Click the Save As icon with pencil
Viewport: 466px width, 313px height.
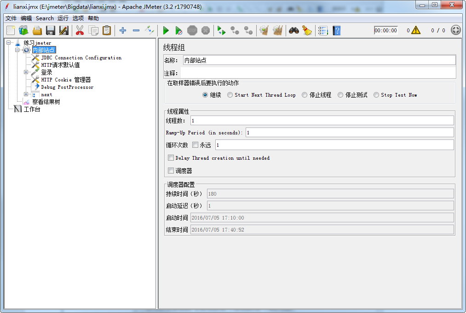(x=64, y=30)
